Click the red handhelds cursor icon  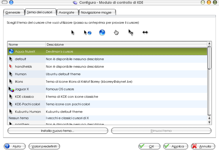pos(11,66)
